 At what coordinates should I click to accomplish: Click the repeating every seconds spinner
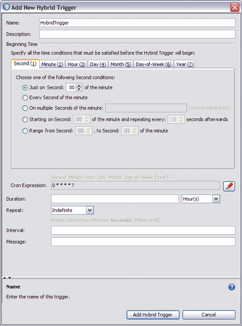(176, 119)
